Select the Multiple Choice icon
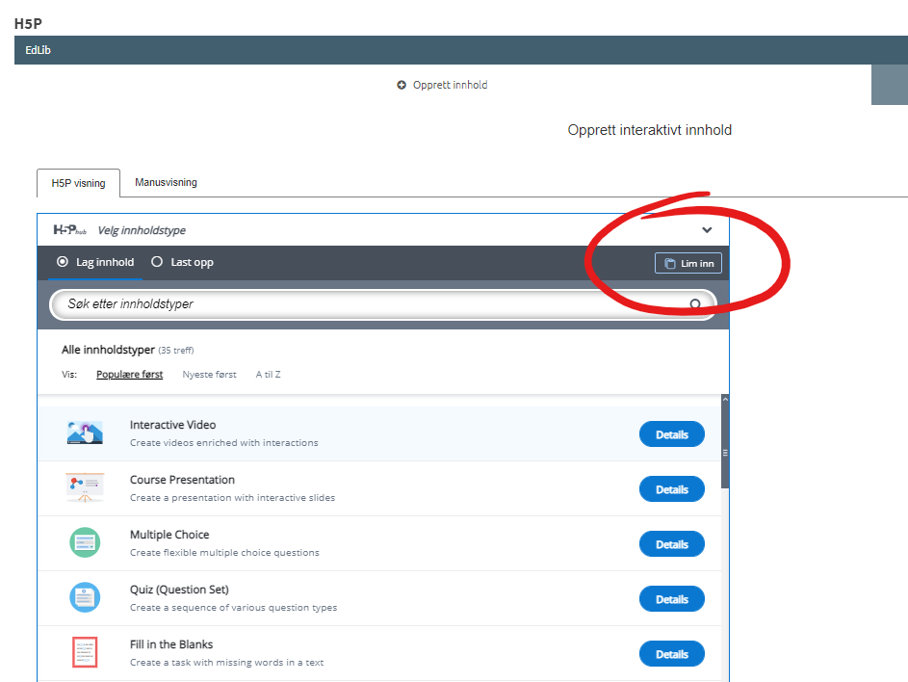The image size is (908, 682). point(85,542)
